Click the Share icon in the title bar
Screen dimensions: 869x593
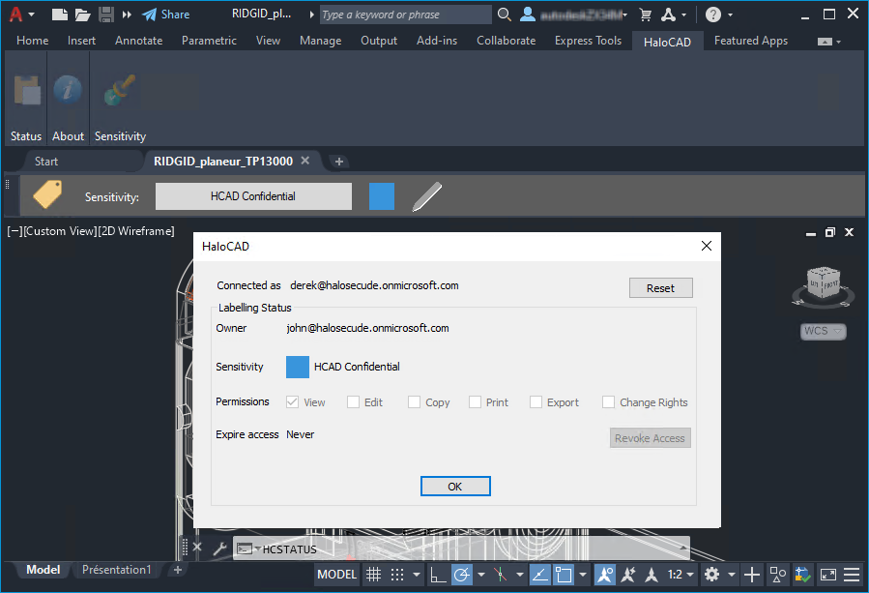(152, 14)
